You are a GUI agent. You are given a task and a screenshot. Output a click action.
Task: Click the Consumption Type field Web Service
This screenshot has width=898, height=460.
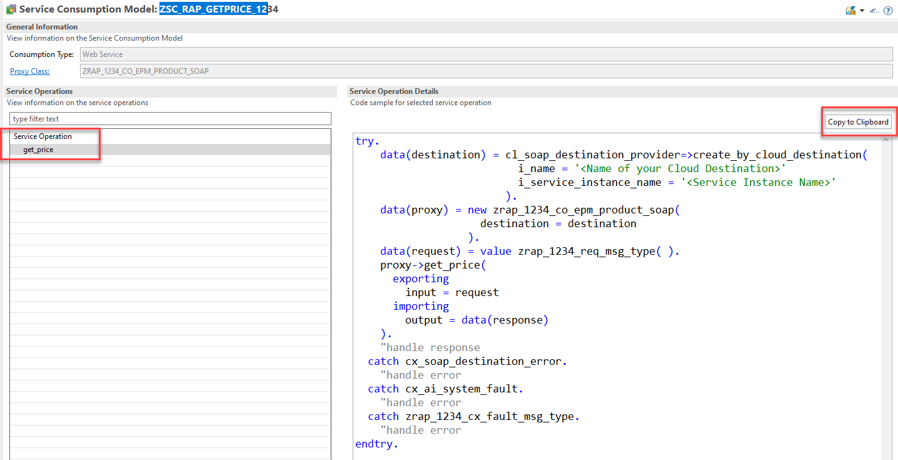point(487,54)
